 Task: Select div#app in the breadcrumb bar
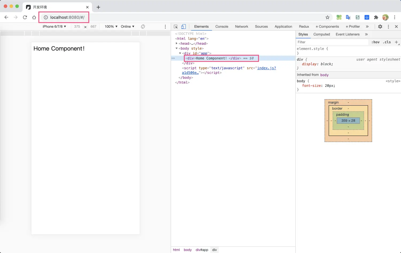pyautogui.click(x=202, y=250)
